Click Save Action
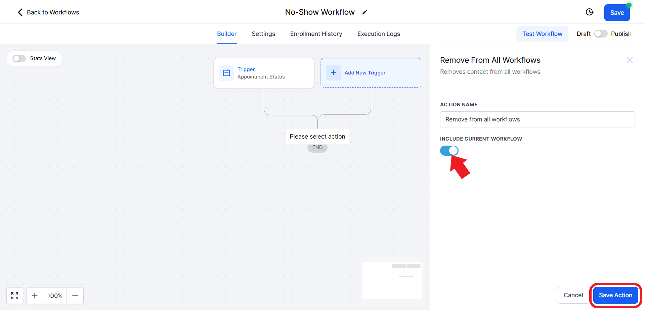 coord(615,295)
